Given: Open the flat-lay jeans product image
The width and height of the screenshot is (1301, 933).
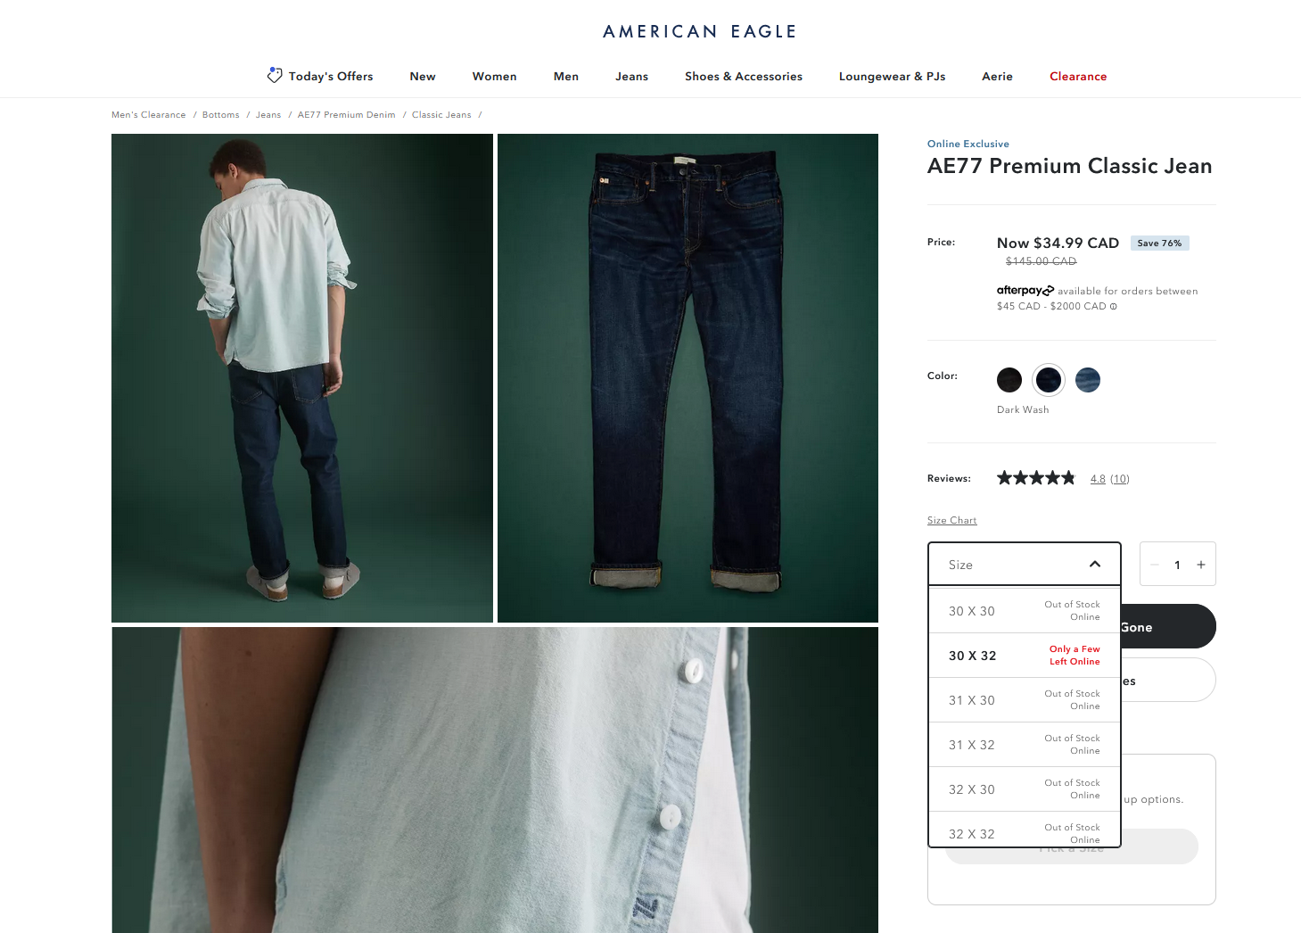Looking at the screenshot, I should tap(688, 378).
